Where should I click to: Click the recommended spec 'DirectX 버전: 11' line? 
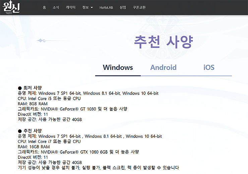click(x=33, y=157)
